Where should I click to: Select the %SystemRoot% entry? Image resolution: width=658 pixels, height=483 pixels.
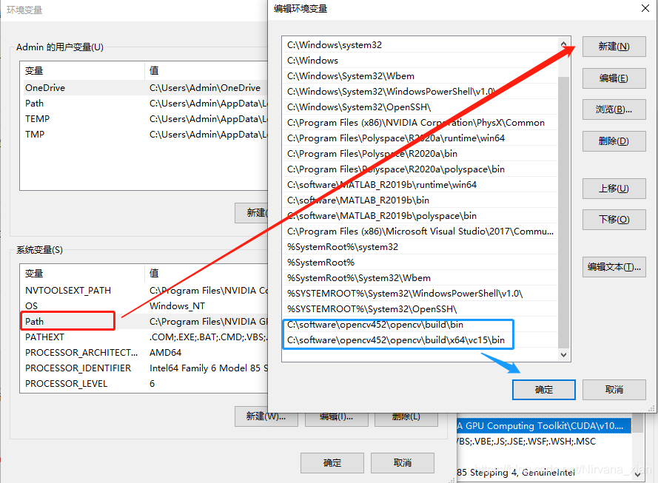coord(420,262)
